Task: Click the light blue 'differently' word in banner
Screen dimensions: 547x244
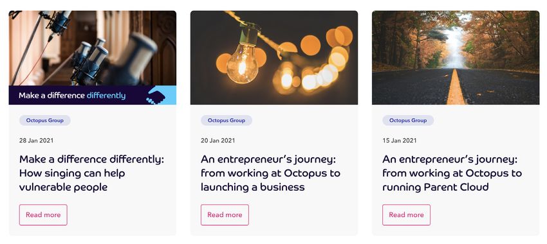Action: pos(106,96)
